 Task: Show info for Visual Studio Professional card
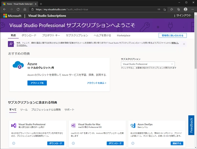[14, 143]
